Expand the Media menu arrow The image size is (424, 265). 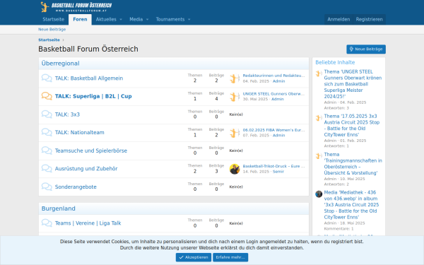[x=148, y=20]
